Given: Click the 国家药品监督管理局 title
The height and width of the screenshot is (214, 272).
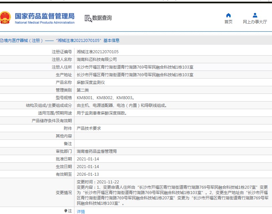Looking at the screenshot, I should click(x=45, y=16).
